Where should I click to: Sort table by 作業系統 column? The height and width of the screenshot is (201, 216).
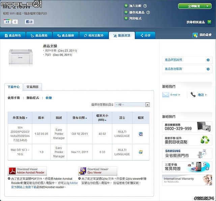20,118
